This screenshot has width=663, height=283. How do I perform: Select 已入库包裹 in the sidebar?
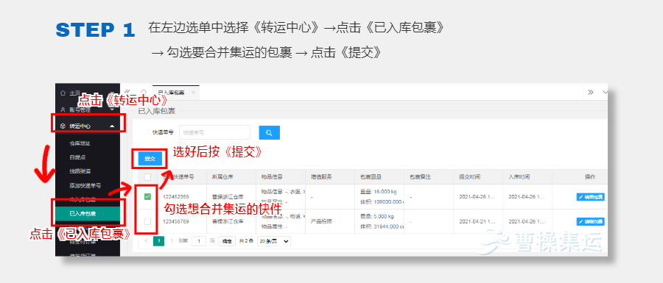tap(88, 213)
